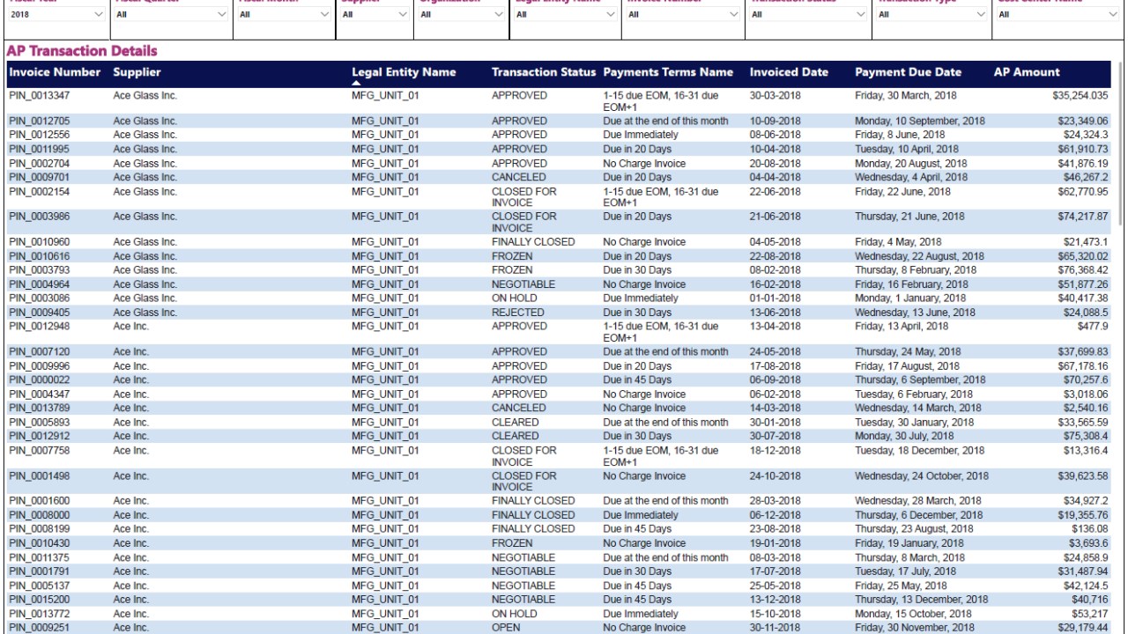The height and width of the screenshot is (634, 1128).
Task: Select amount $31,487.94
Action: point(1083,571)
